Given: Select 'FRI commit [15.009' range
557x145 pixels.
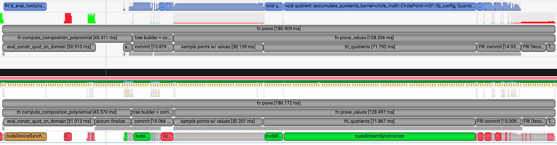Looking at the screenshot, I should [x=499, y=121].
